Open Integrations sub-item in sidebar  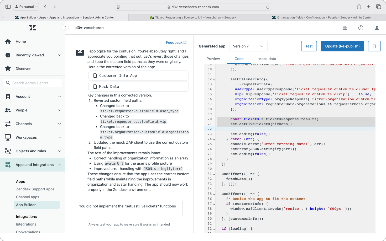point(26,224)
